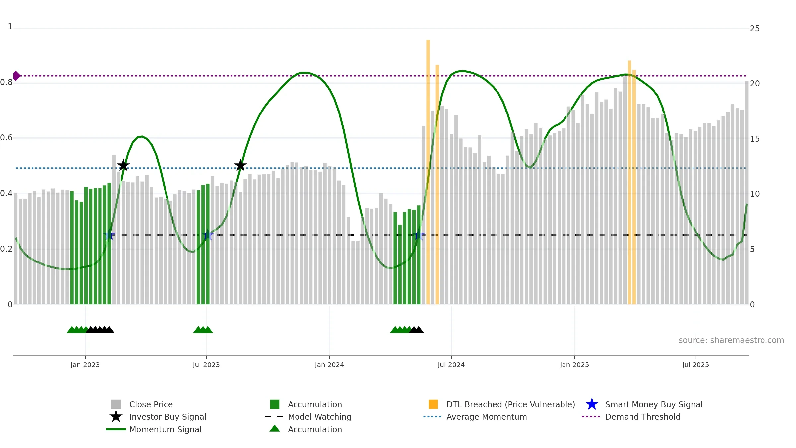This screenshot has height=448, width=796.
Task: Click the green Accumulation square legend swatch
Action: [x=275, y=404]
